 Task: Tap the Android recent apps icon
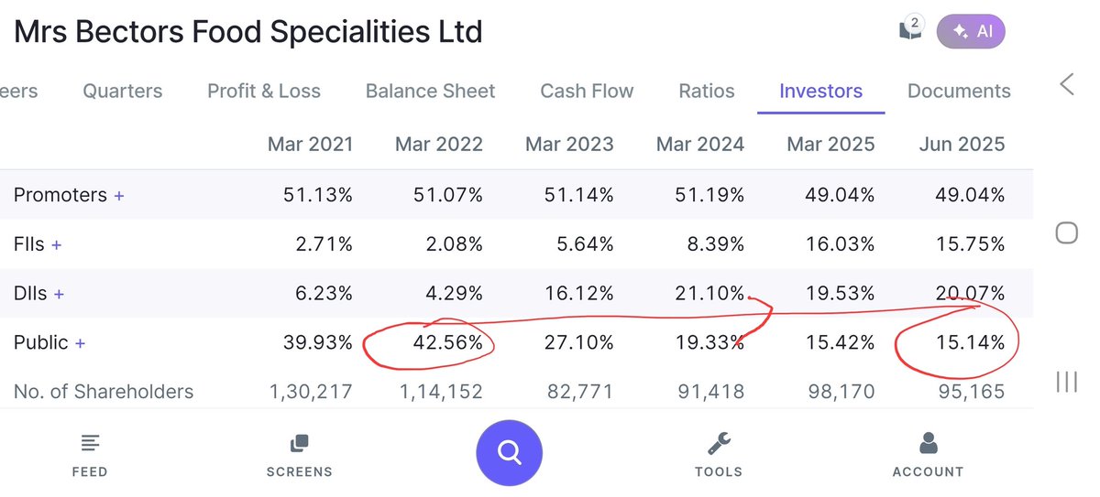pos(1067,381)
